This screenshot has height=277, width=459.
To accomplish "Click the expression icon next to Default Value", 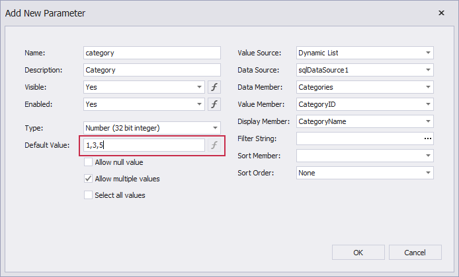I will 214,145.
